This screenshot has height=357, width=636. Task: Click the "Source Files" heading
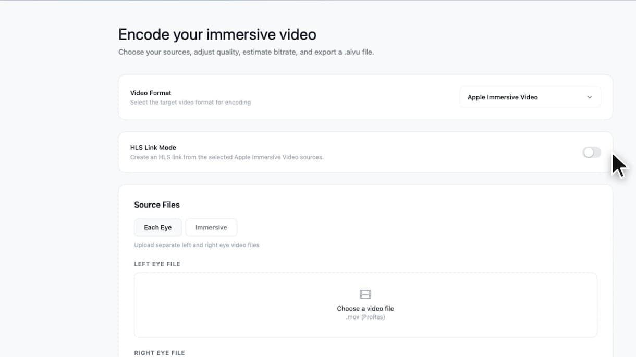tap(157, 205)
